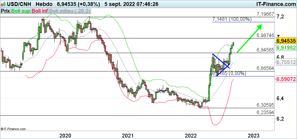
Task: Click the green 6,91952 Bollinger upper tag
Action: tap(286, 47)
